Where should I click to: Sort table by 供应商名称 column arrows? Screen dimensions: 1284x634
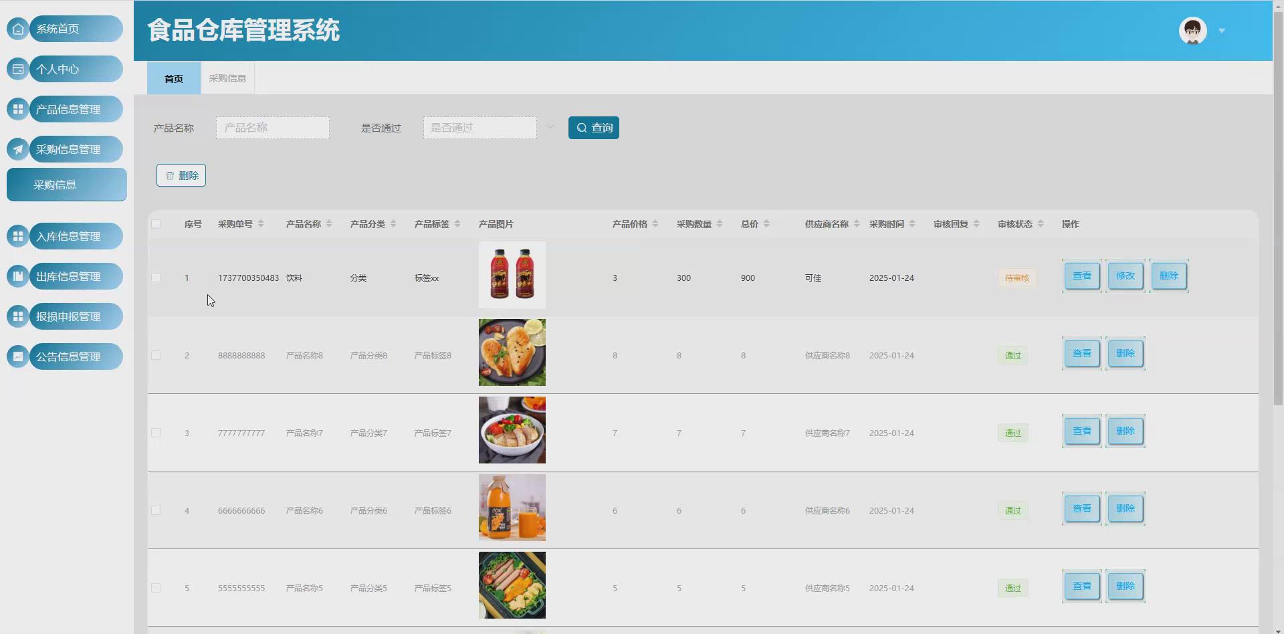(x=857, y=224)
